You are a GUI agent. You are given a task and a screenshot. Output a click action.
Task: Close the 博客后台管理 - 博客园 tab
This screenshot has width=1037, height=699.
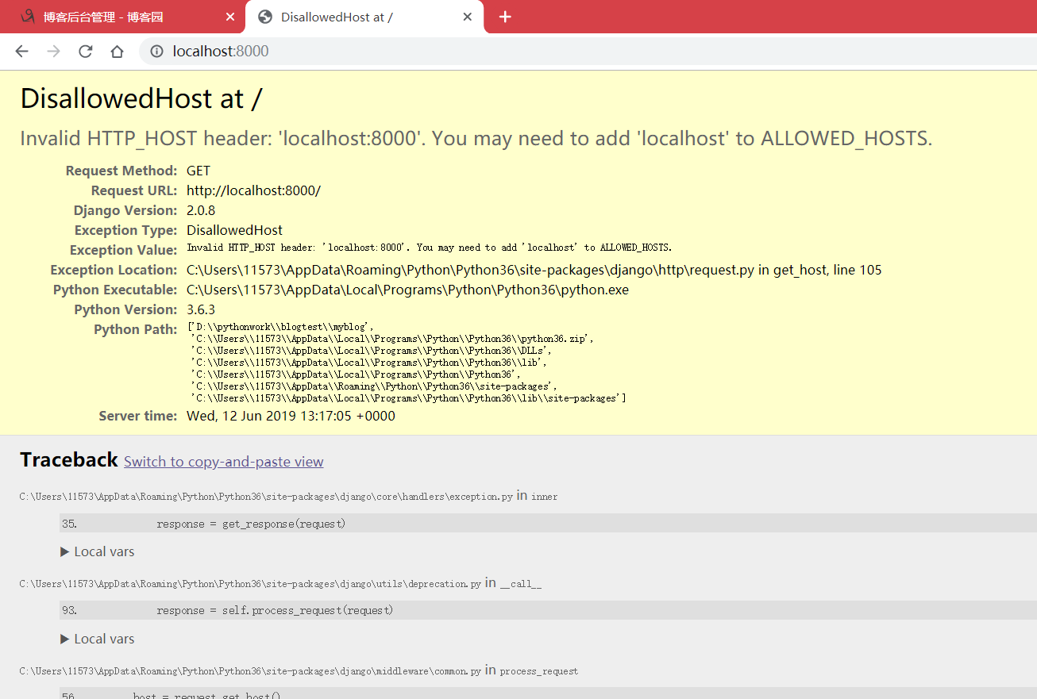click(230, 17)
